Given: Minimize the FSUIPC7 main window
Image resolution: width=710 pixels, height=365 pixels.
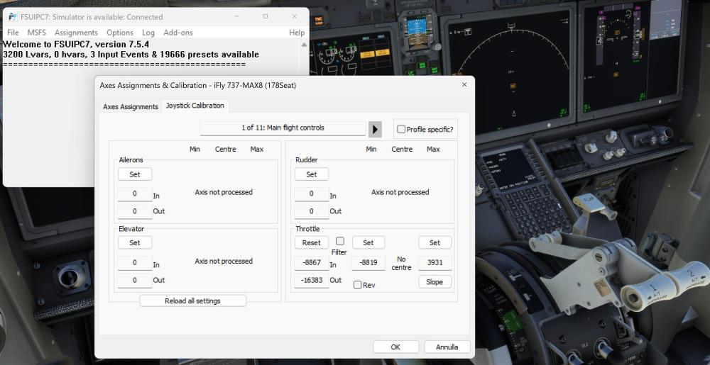Looking at the screenshot, I should 237,17.
